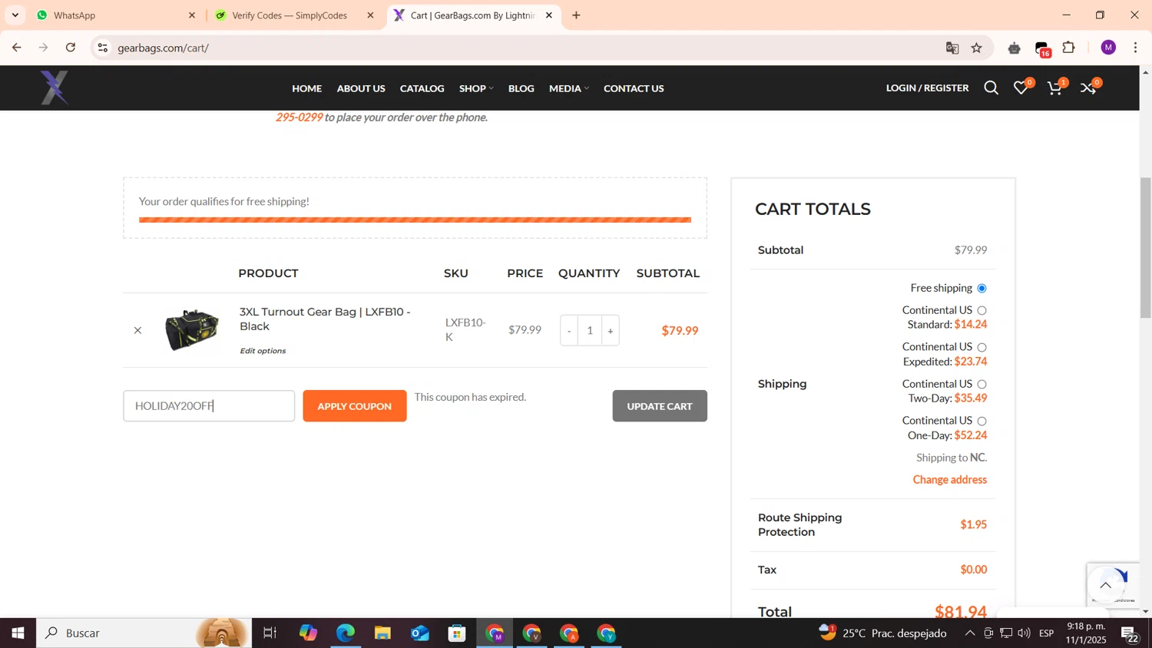This screenshot has height=648, width=1152.
Task: Open ABOUT US page
Action: click(x=361, y=88)
